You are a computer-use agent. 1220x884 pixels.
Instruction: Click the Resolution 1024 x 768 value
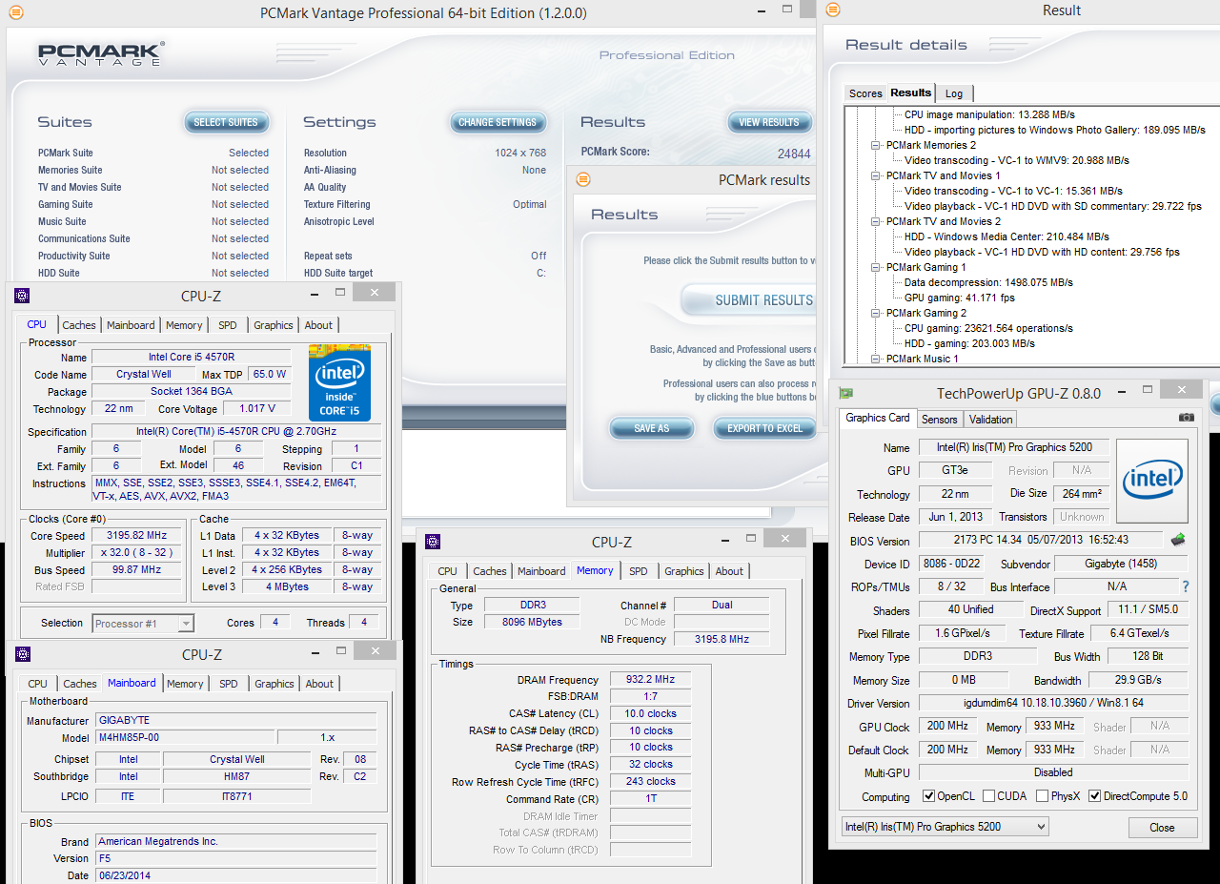click(x=520, y=153)
